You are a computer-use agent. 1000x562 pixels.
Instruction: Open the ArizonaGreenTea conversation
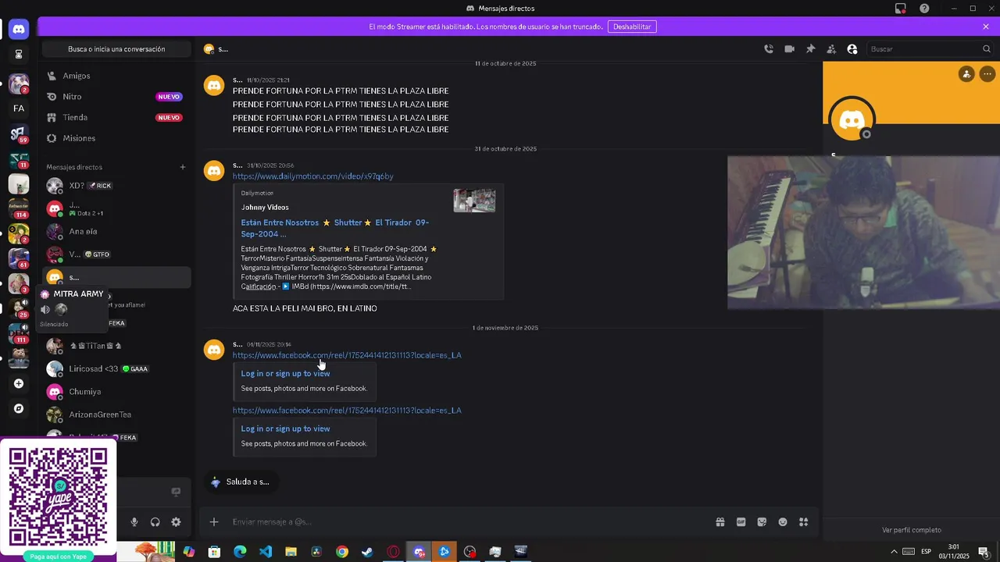116,414
